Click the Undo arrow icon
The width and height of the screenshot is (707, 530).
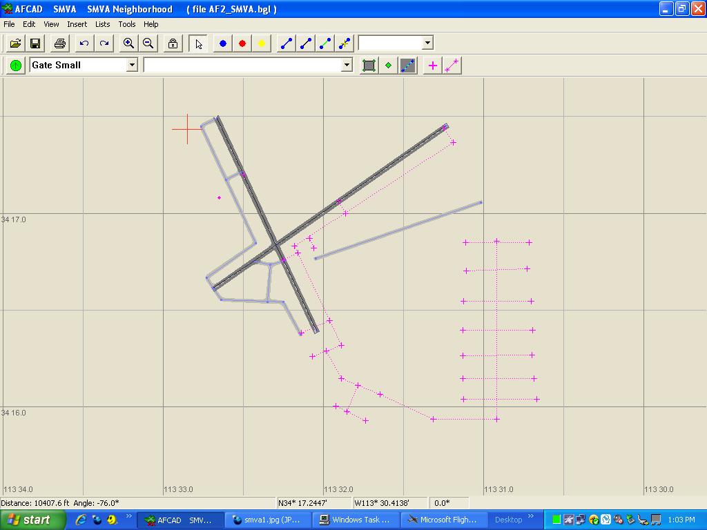pos(84,43)
